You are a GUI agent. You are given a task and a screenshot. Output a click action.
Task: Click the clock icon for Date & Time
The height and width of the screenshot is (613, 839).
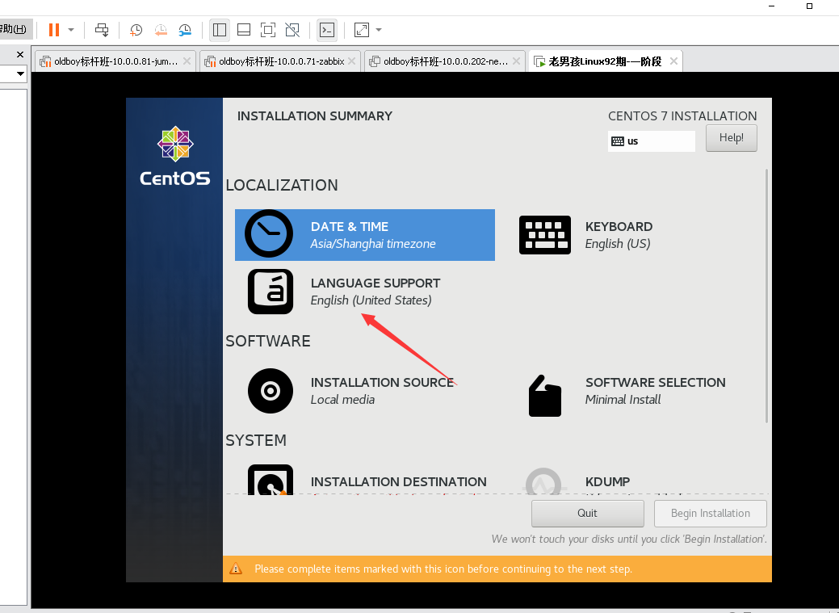point(269,233)
